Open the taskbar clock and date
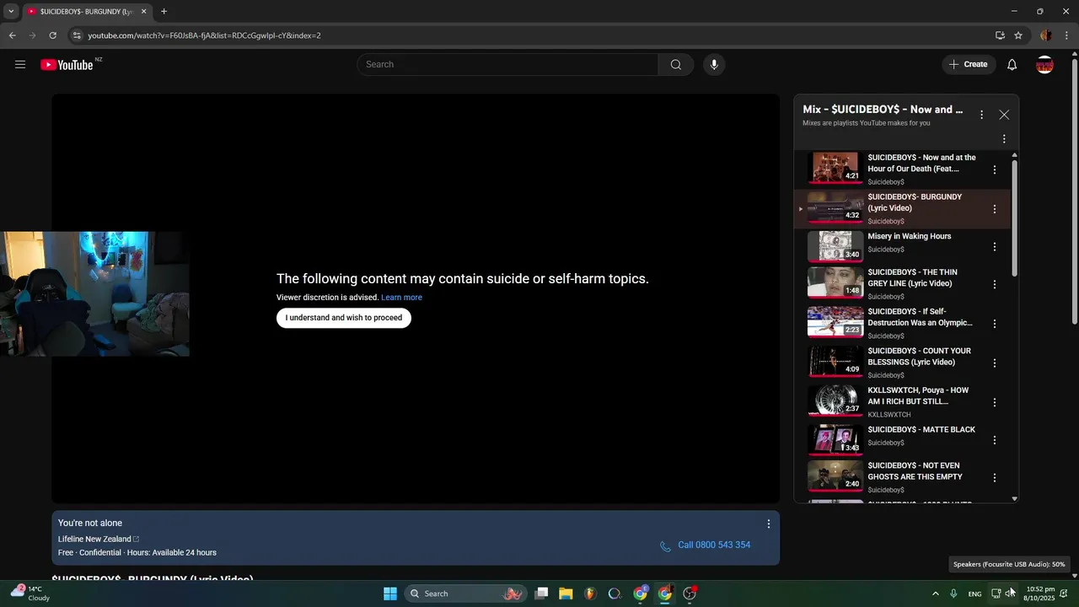1079x607 pixels. tap(1039, 594)
